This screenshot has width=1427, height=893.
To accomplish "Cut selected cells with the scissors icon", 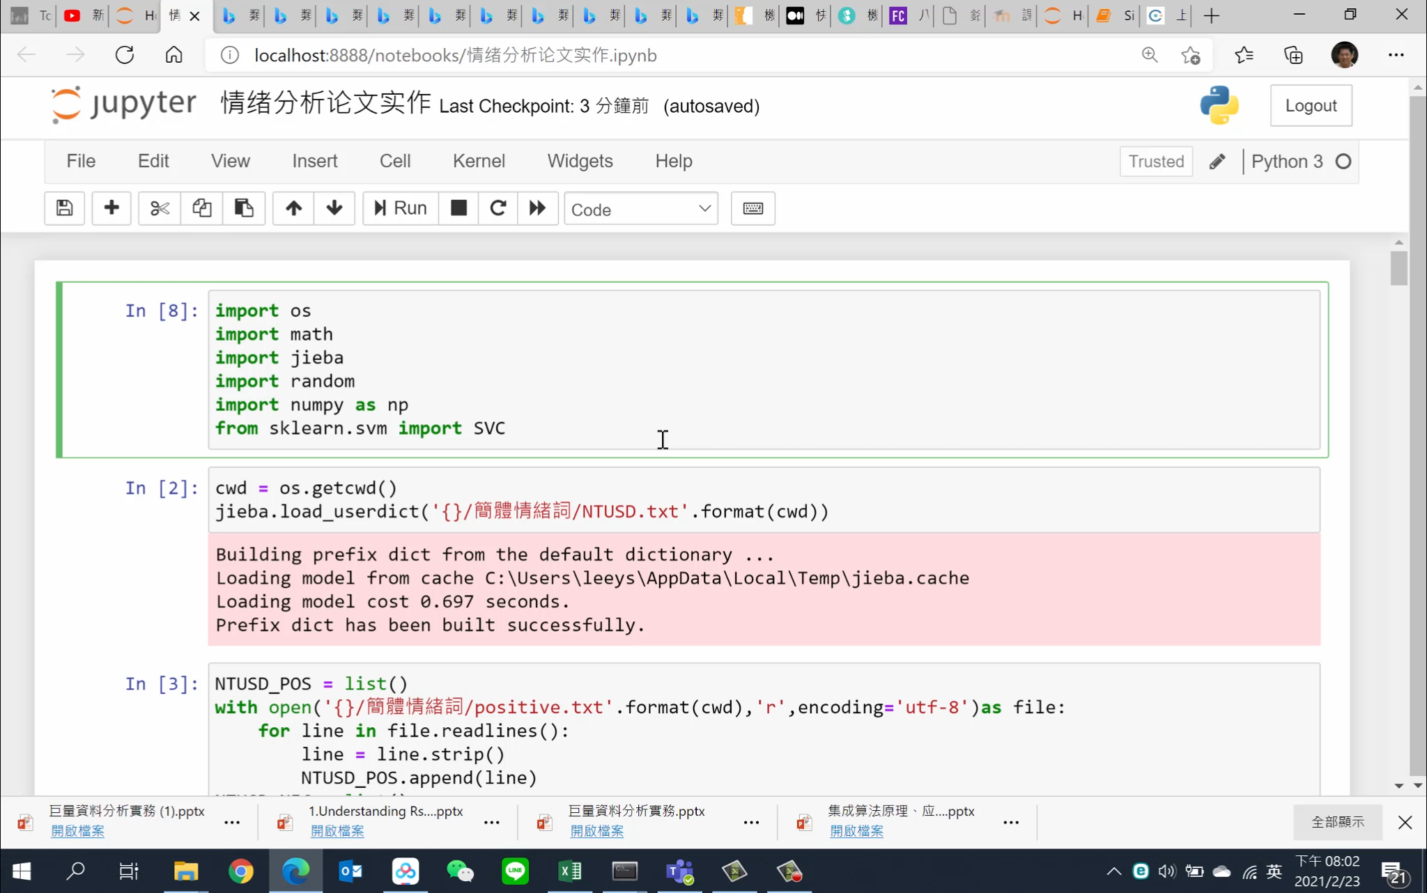I will click(x=160, y=208).
